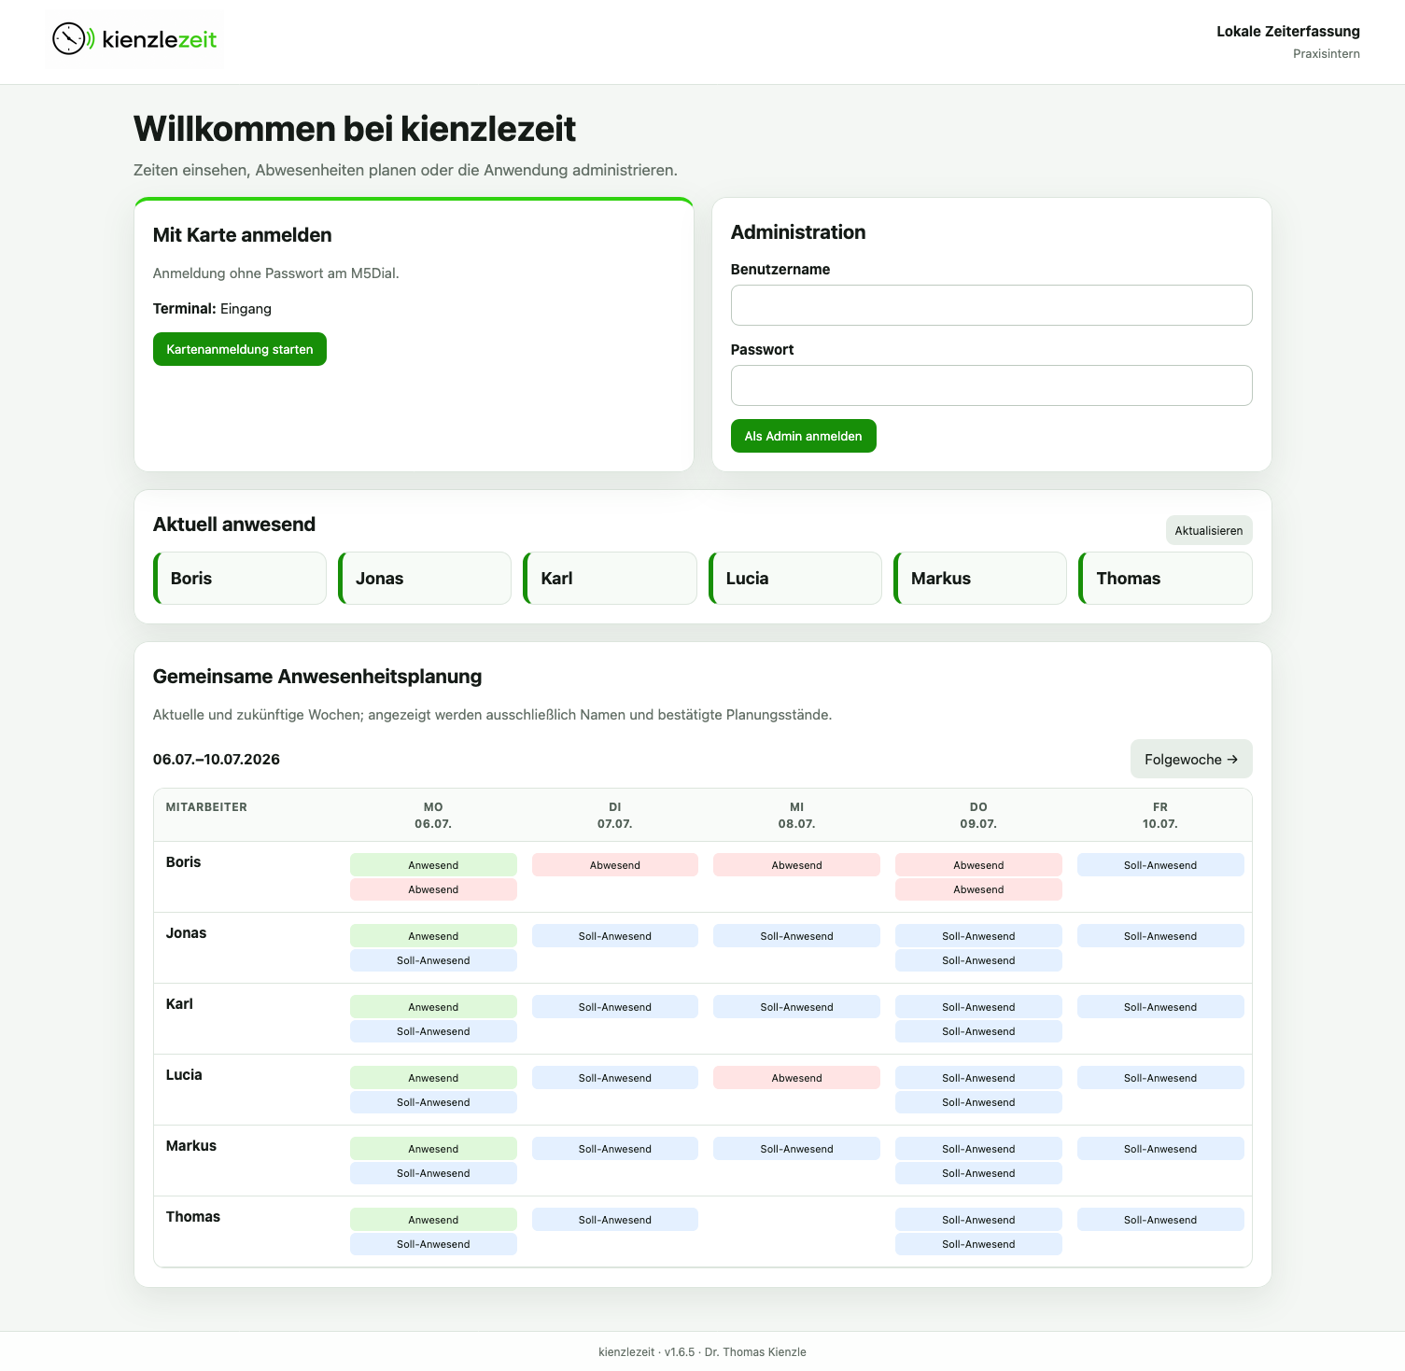Click Lucia's green Anwesend badge on Monday
1405x1371 pixels.
click(x=433, y=1078)
